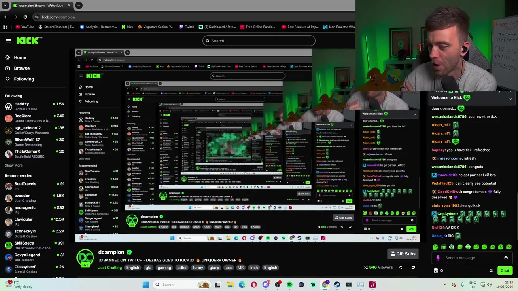This screenshot has width=518, height=291.
Task: Open new browser tab
Action: click(79, 6)
